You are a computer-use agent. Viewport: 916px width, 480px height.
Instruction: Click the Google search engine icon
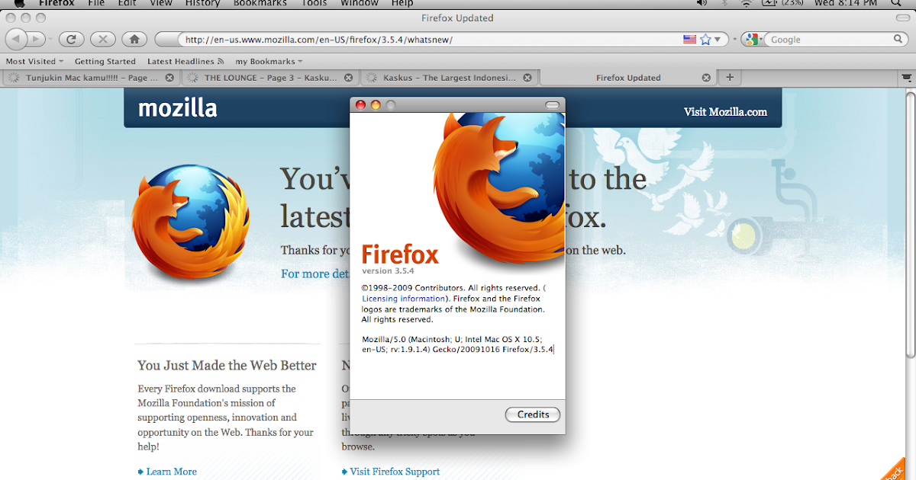point(753,39)
